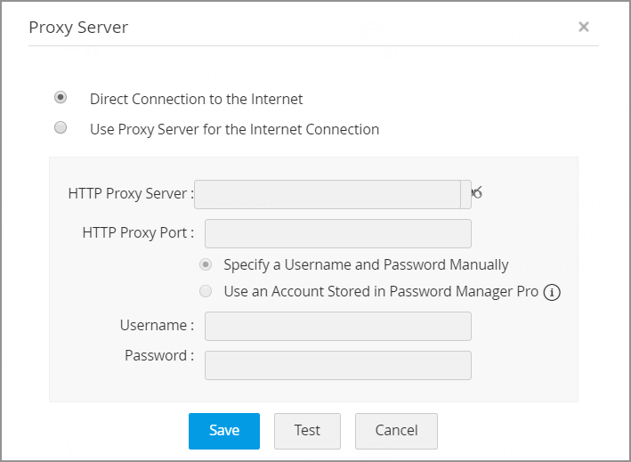631x462 pixels.
Task: Focus the Password input field
Action: click(x=337, y=365)
